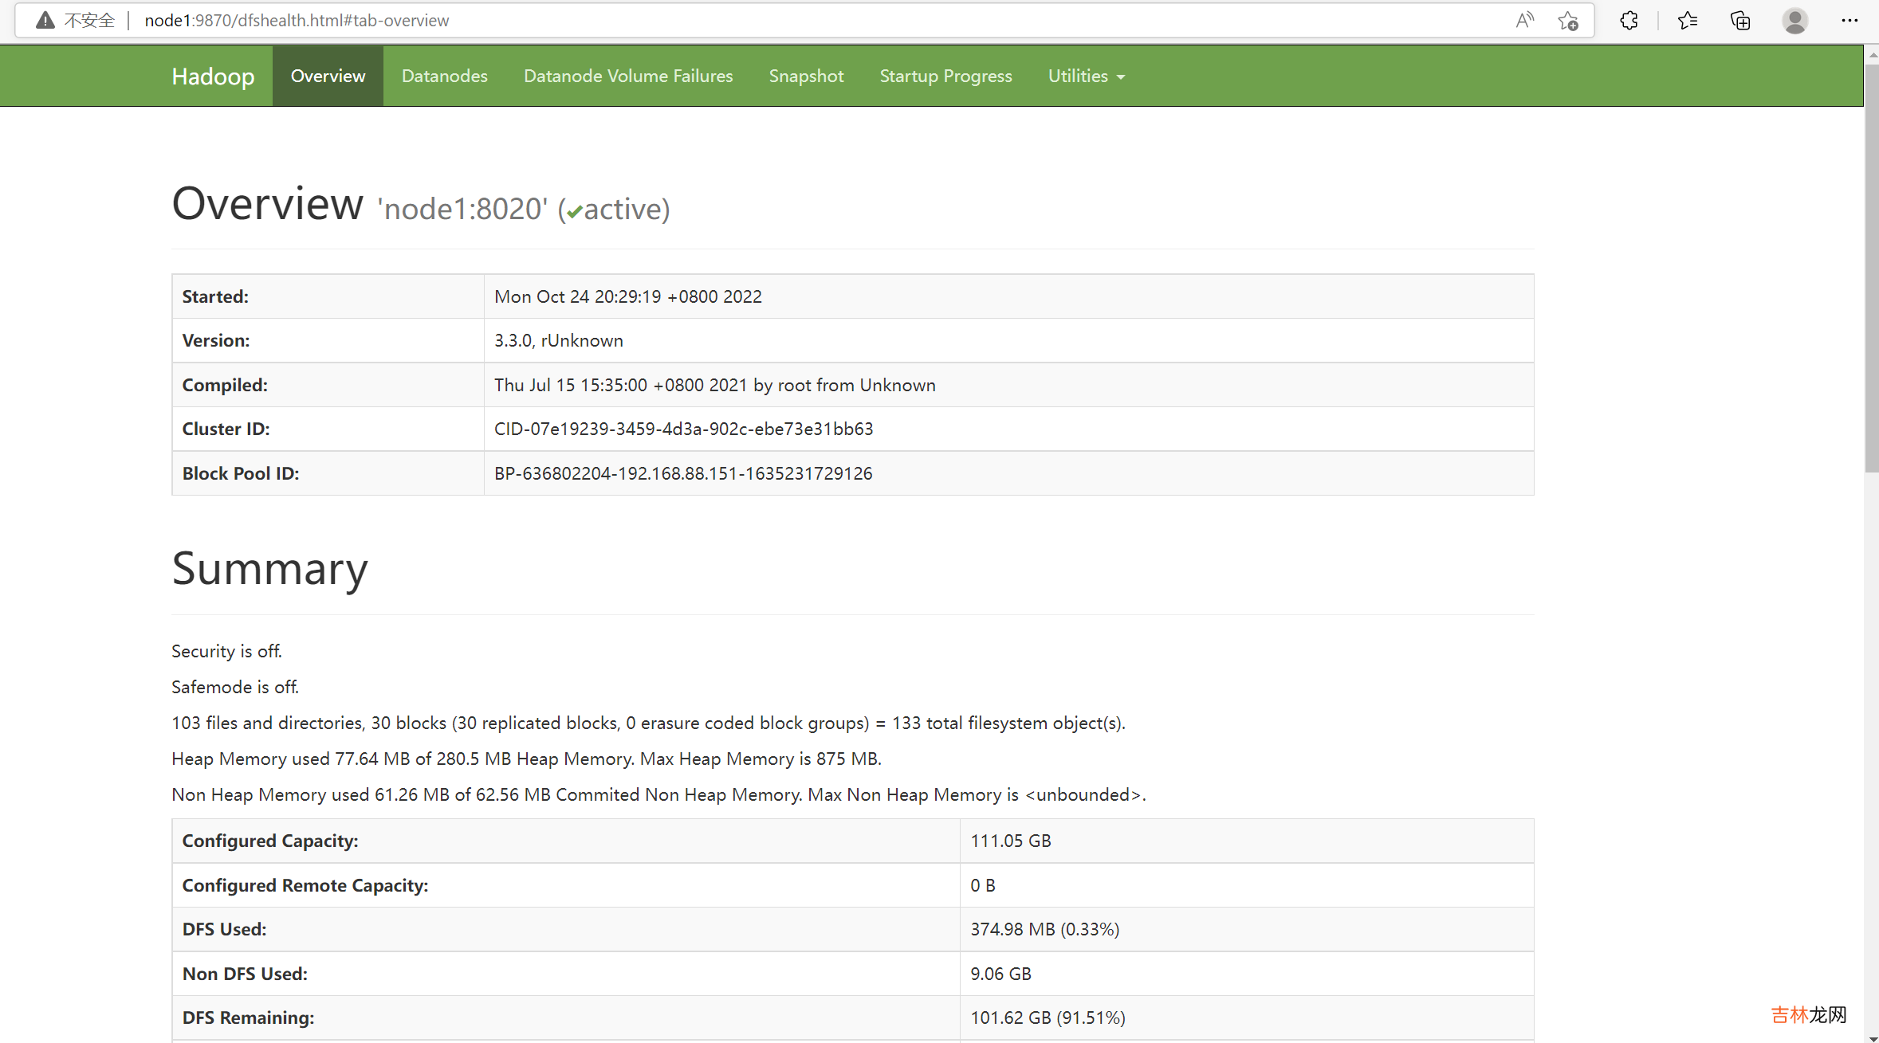Click the 'Overview' page heading
The image size is (1879, 1043).
tap(267, 203)
